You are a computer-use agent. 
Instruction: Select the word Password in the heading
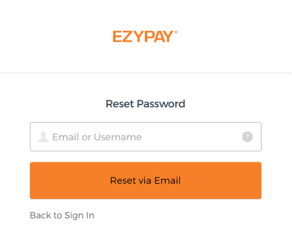(161, 104)
